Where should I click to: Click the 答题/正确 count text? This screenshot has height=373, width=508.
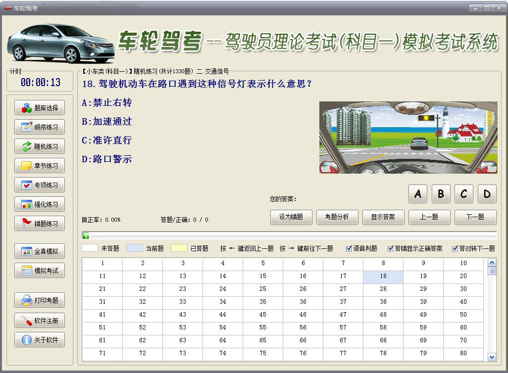pos(184,220)
